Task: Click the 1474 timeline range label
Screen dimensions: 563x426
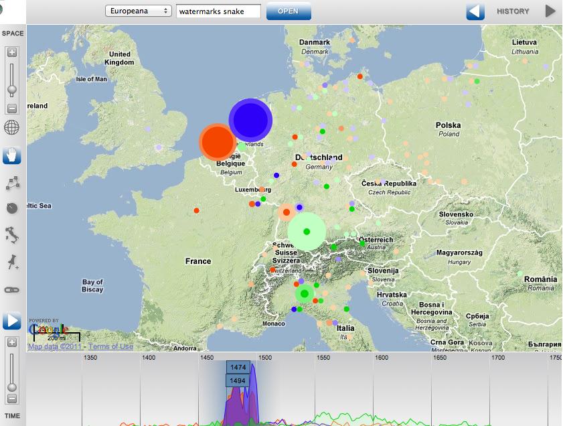Action: [238, 368]
